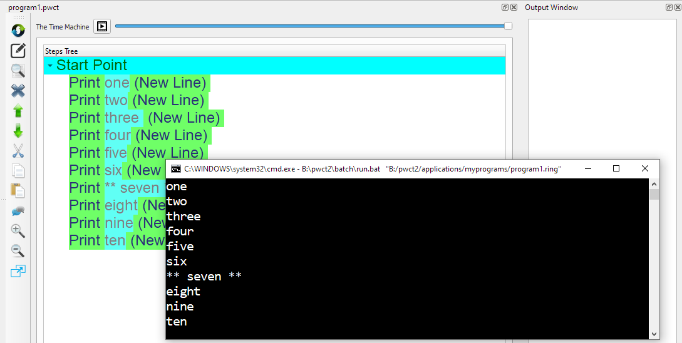This screenshot has height=343, width=682.
Task: Float the Output Window panel
Action: pos(669,8)
